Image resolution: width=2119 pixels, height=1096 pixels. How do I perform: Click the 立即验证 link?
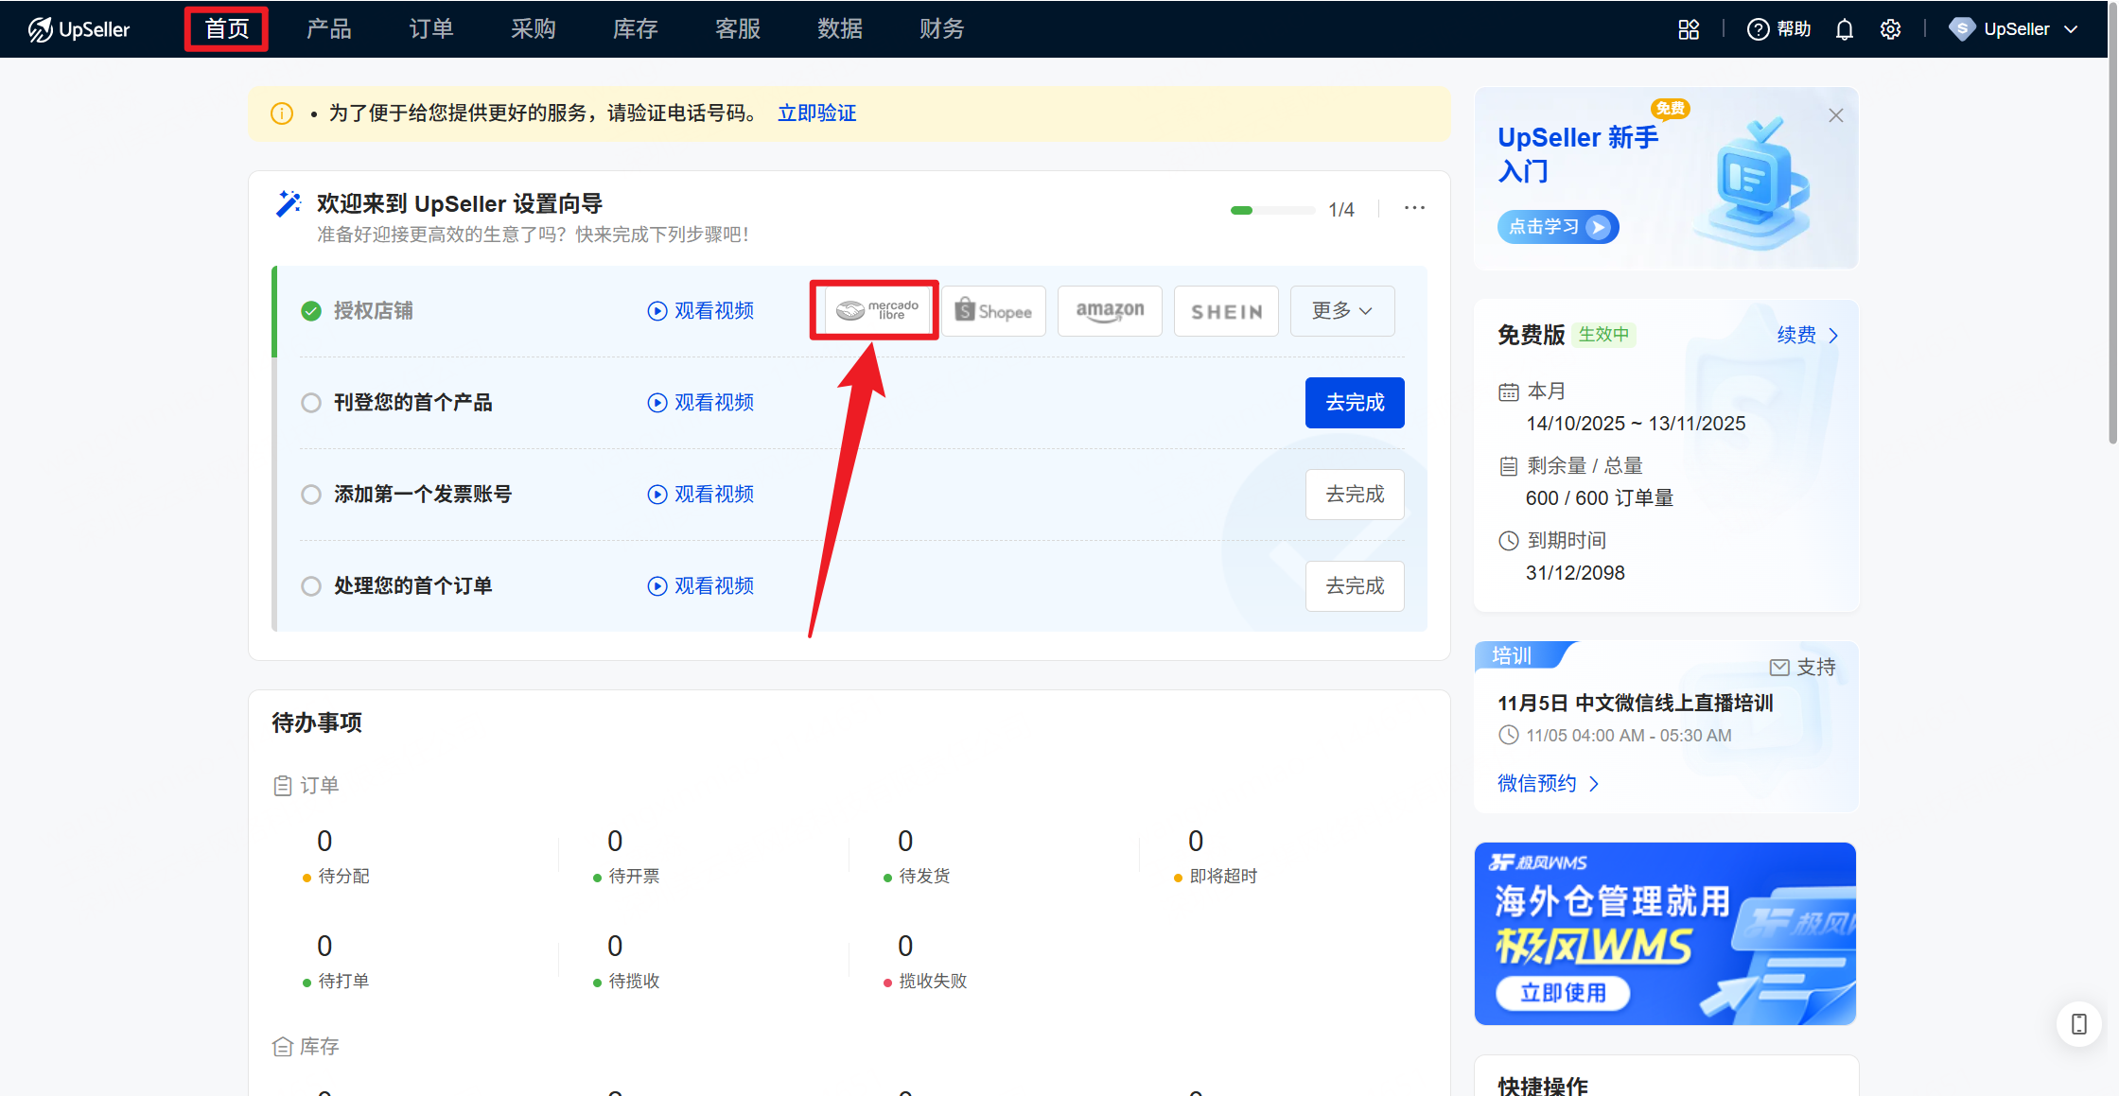816,113
